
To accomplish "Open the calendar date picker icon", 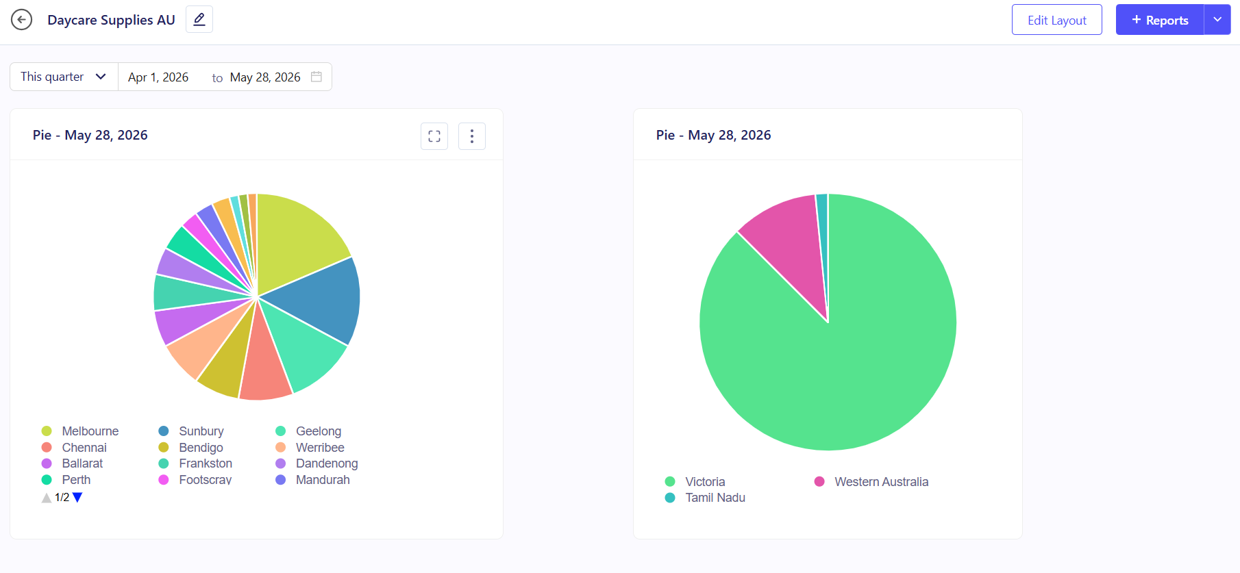I will tap(317, 77).
